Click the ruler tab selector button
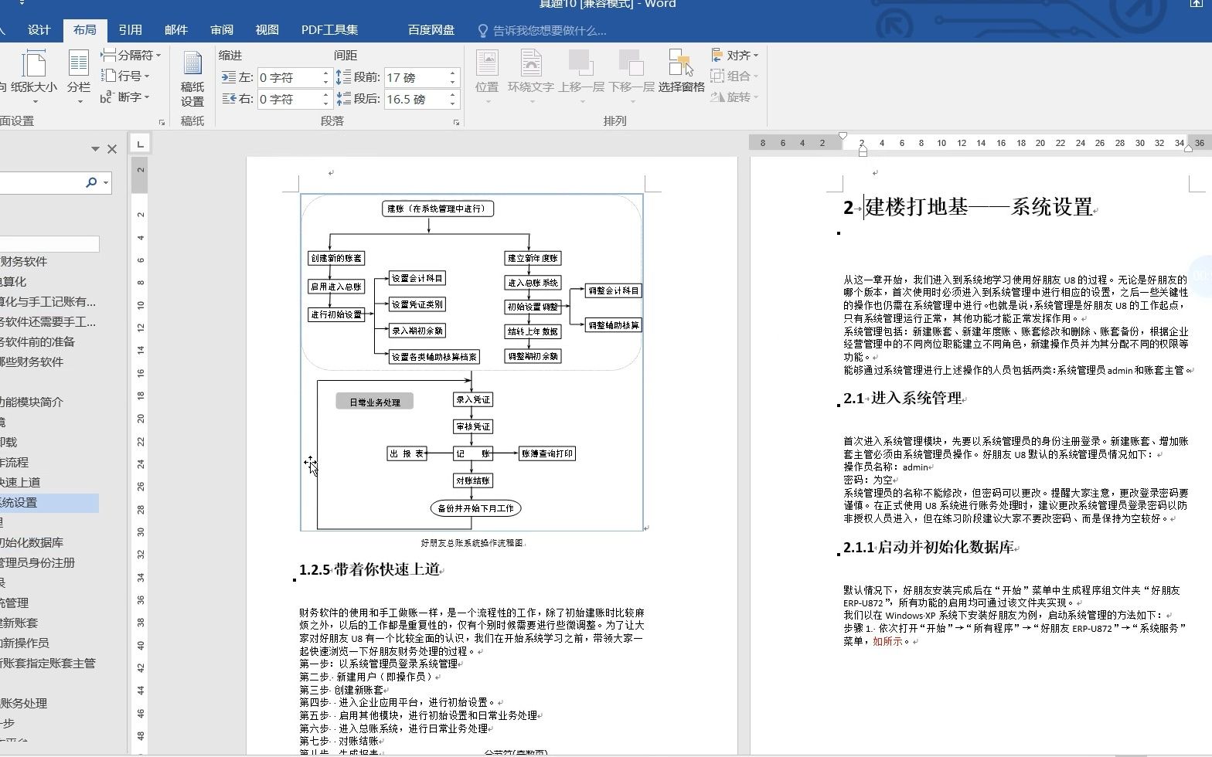Viewport: 1212px width, 757px height. tap(140, 144)
